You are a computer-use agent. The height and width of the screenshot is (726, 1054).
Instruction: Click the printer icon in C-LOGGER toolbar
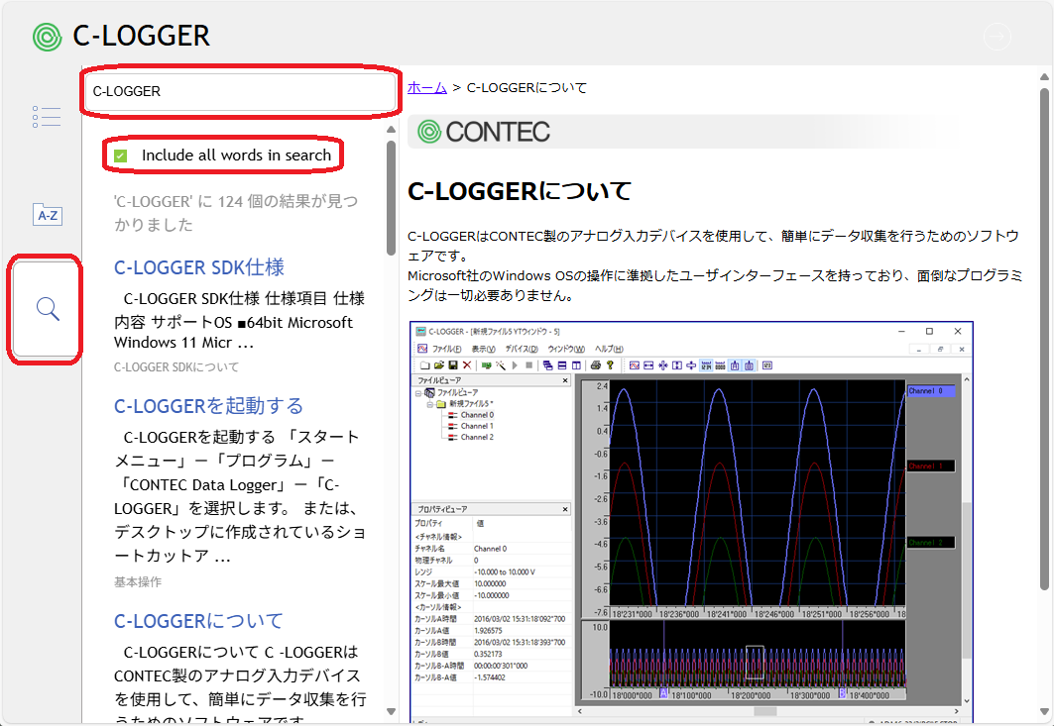click(x=596, y=365)
